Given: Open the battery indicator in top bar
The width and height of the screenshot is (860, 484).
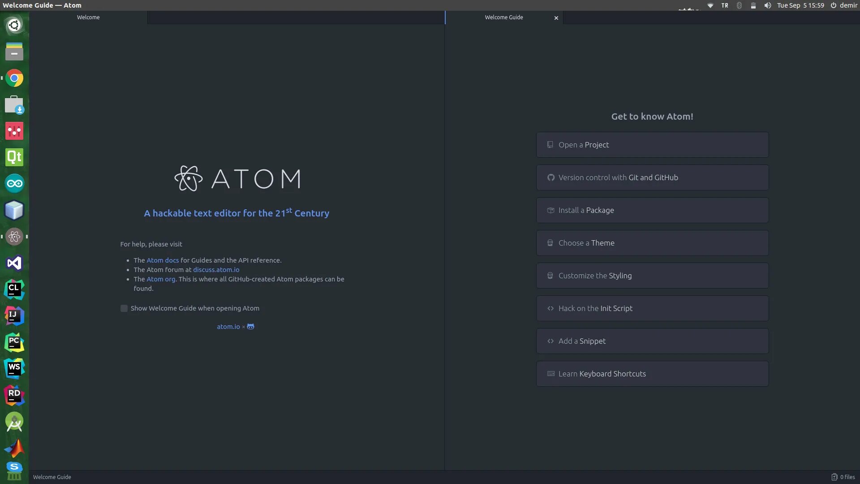Looking at the screenshot, I should [753, 5].
